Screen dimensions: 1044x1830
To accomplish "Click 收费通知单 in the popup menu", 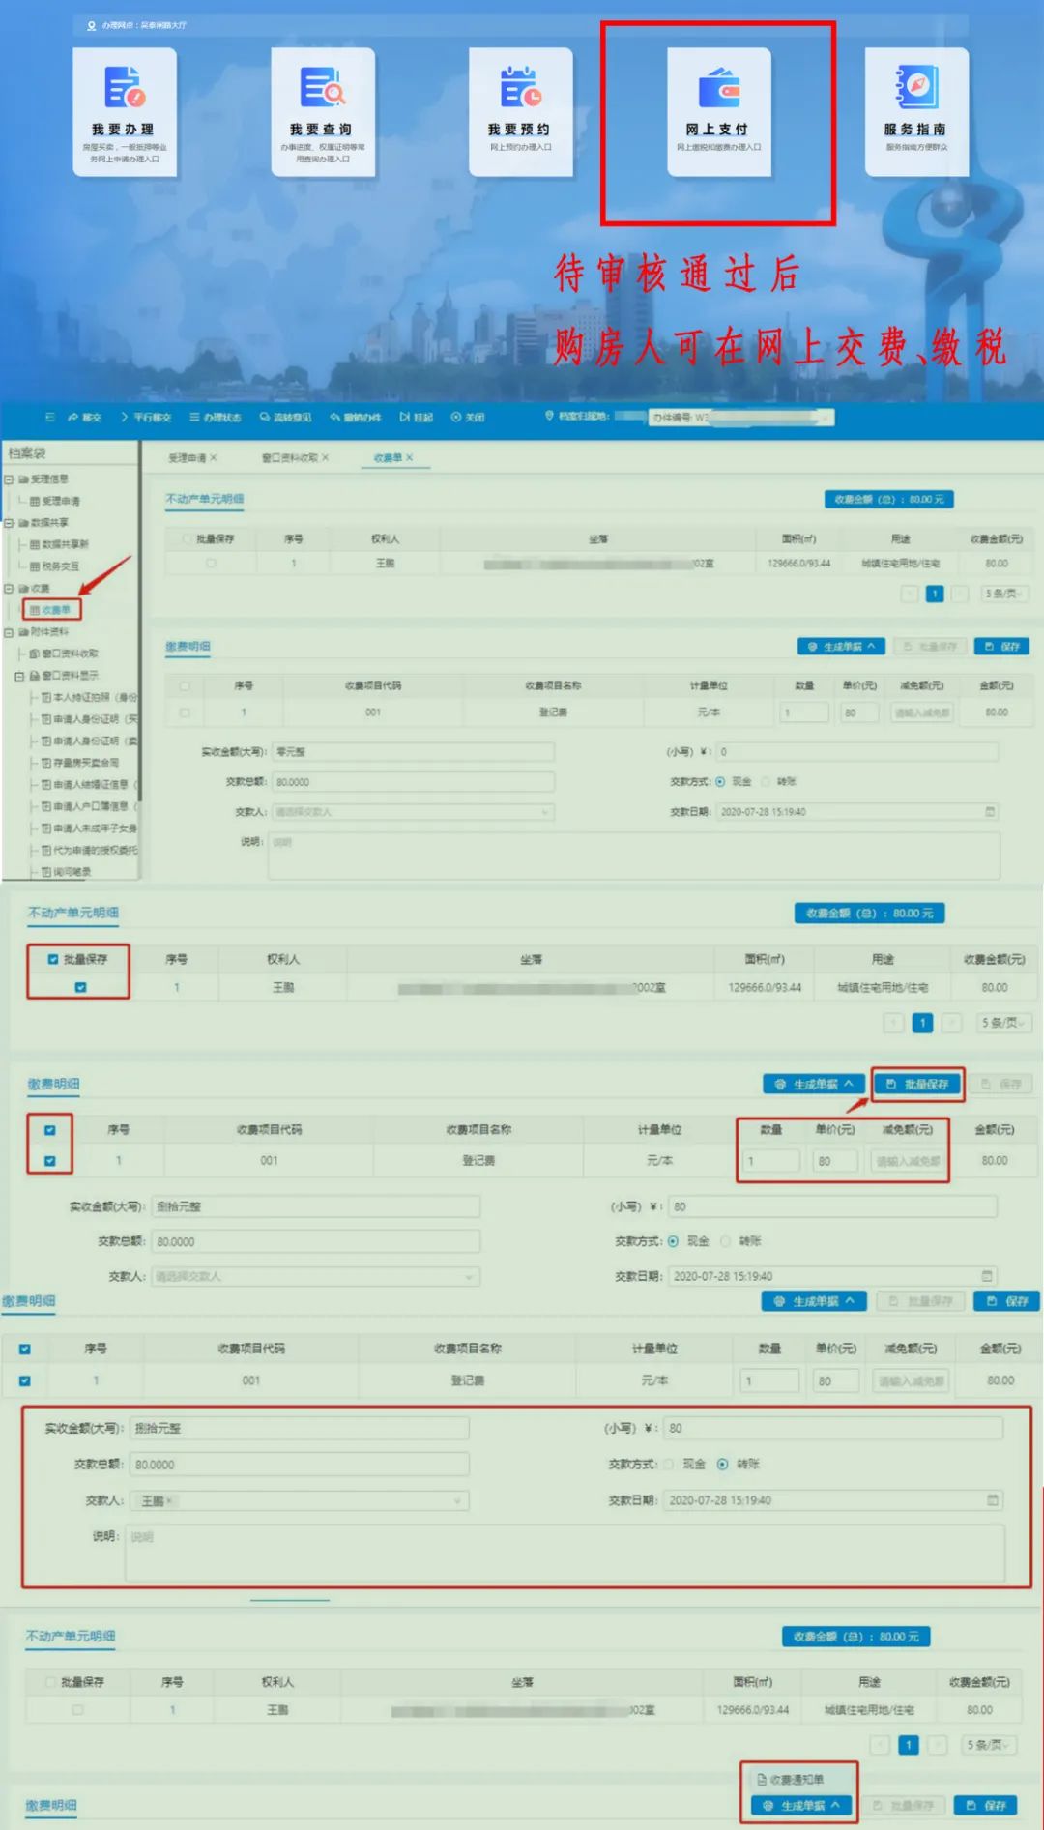I will pyautogui.click(x=797, y=1779).
